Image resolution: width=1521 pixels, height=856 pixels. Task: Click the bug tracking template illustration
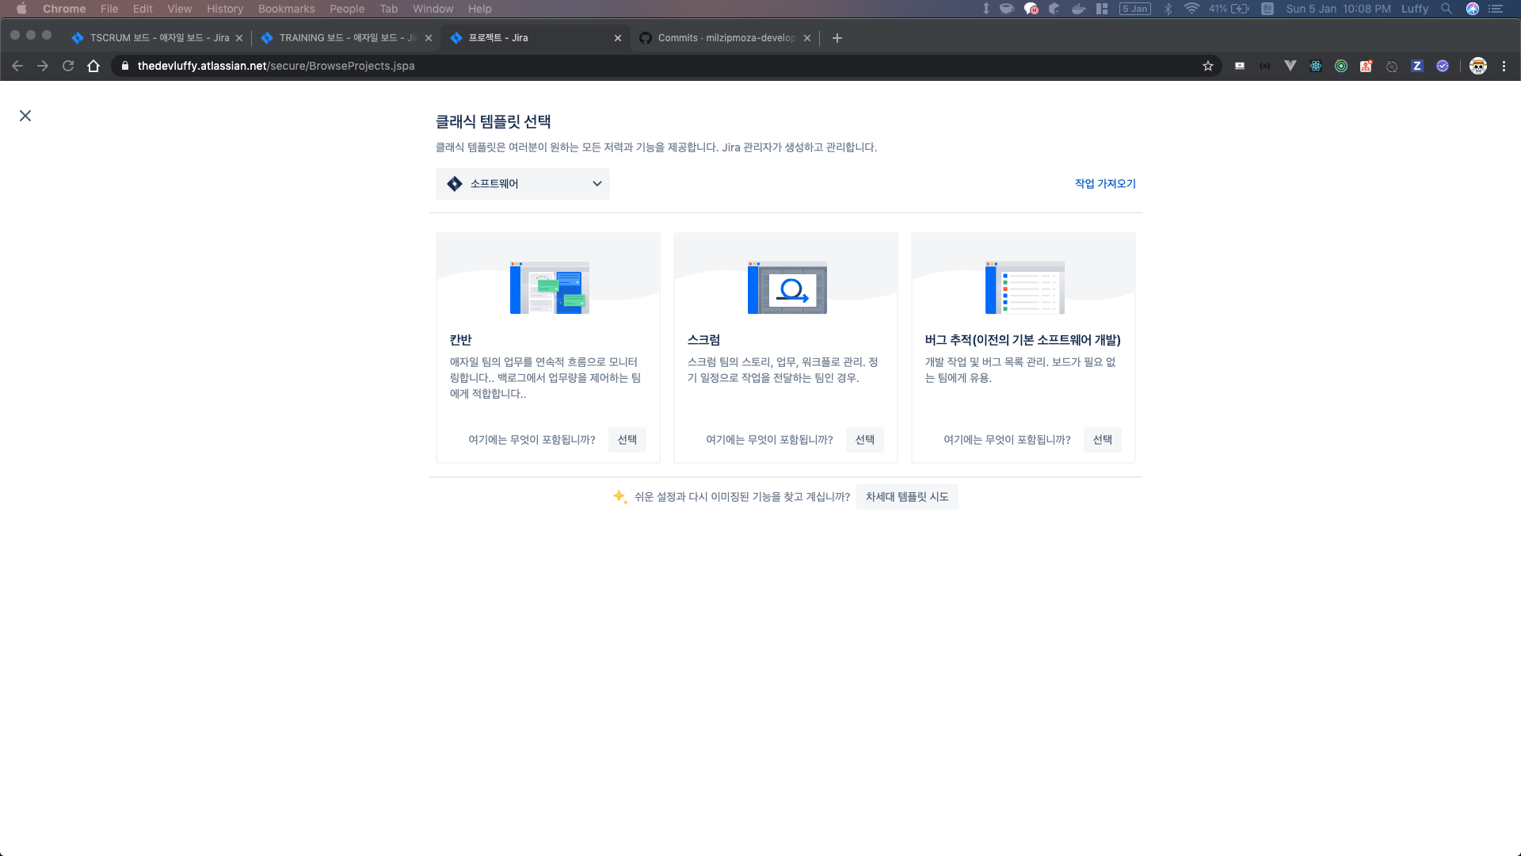(x=1024, y=287)
